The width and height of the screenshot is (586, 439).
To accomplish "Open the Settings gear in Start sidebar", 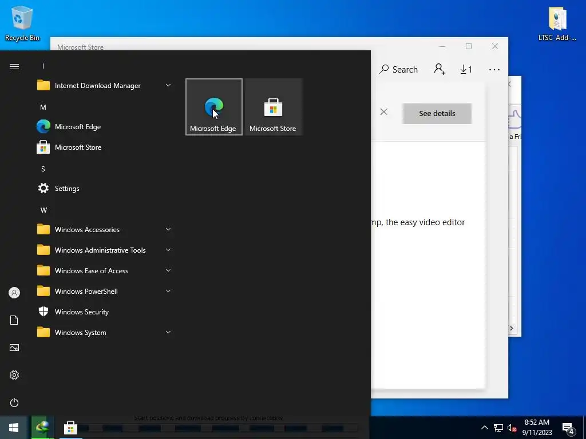I will point(14,375).
